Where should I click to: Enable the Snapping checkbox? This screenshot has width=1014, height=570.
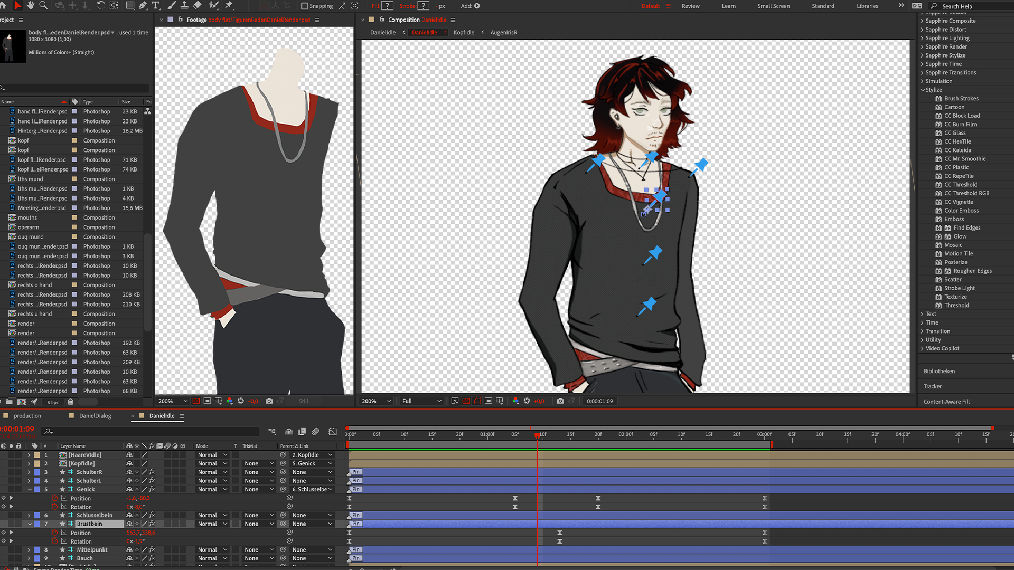pyautogui.click(x=305, y=6)
